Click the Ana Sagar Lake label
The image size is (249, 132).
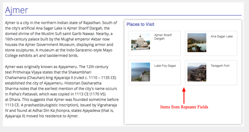(222, 36)
